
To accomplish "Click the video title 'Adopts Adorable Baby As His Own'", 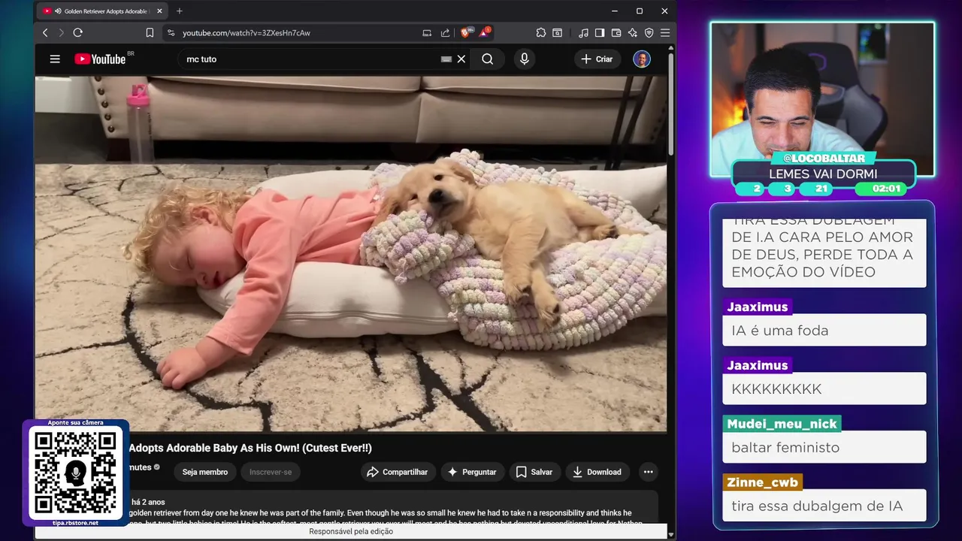I will 250,448.
